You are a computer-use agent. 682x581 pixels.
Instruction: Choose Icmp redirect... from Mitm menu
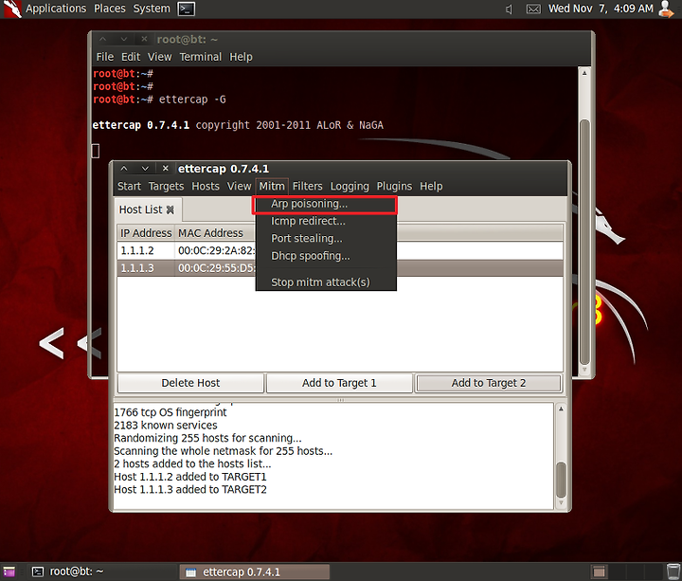325,221
